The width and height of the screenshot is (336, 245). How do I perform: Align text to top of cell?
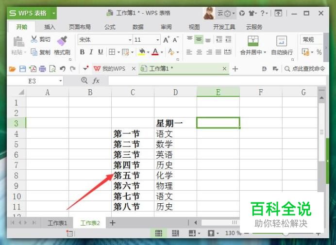click(190, 39)
